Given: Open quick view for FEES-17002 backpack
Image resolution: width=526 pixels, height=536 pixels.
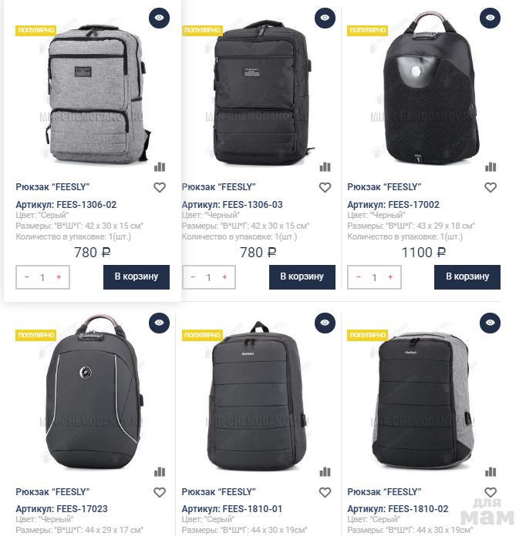Looking at the screenshot, I should (490, 18).
